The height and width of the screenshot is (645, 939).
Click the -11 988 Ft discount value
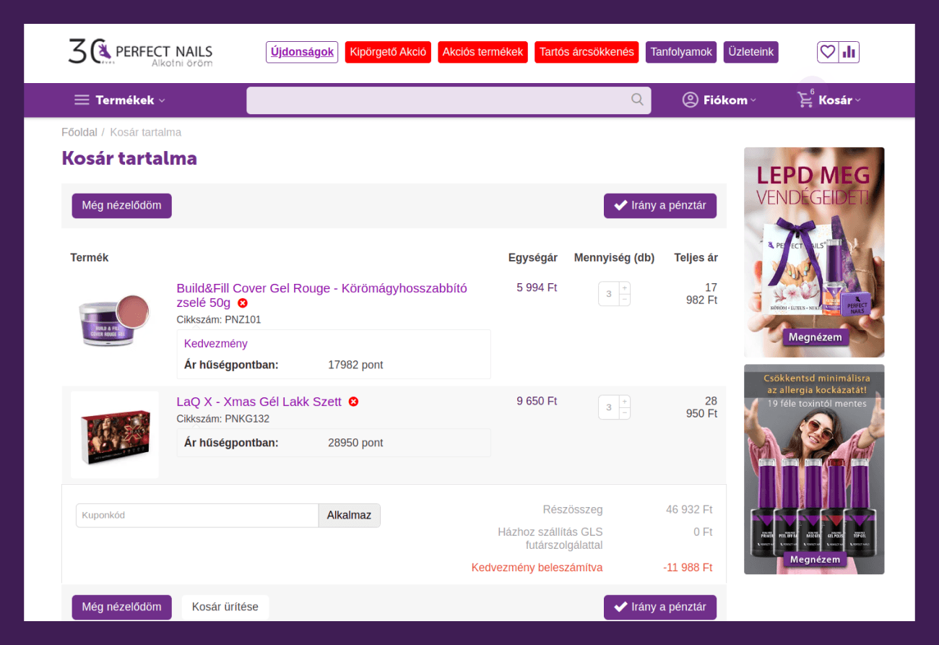pyautogui.click(x=688, y=568)
